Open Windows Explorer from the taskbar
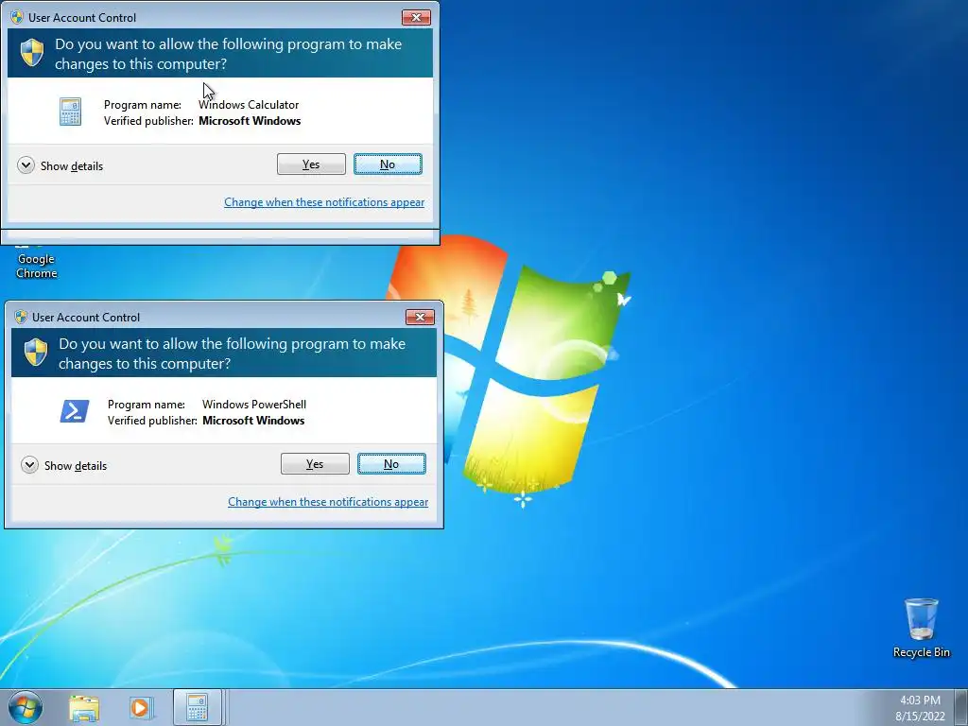 point(84,707)
